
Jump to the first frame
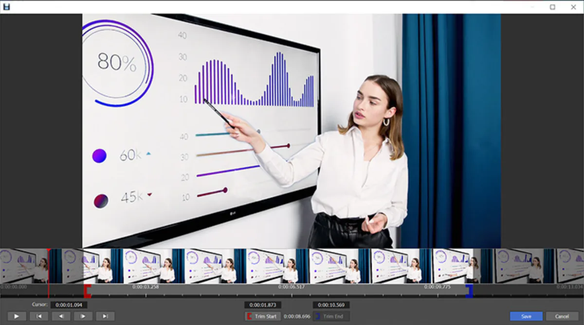click(x=39, y=316)
